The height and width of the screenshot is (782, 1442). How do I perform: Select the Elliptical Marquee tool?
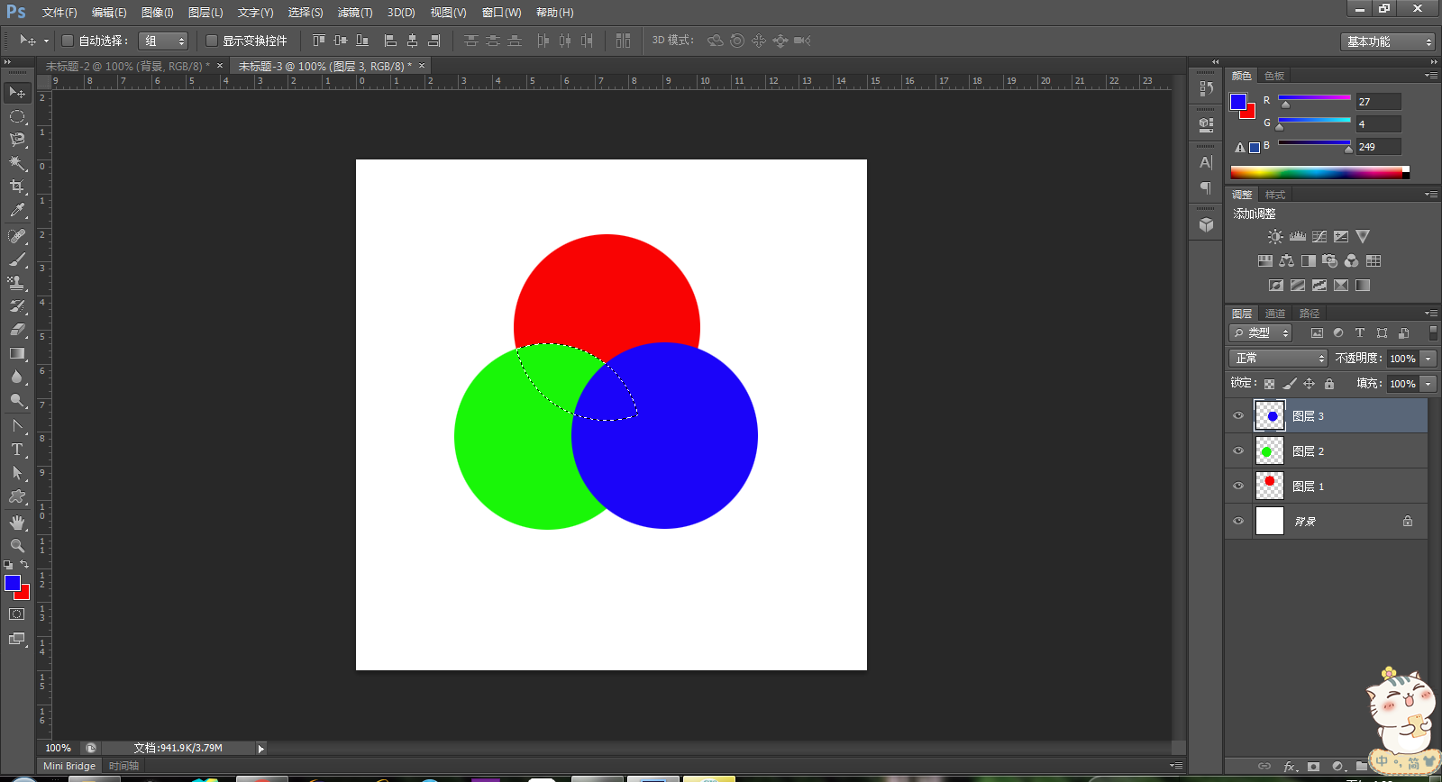[17, 117]
